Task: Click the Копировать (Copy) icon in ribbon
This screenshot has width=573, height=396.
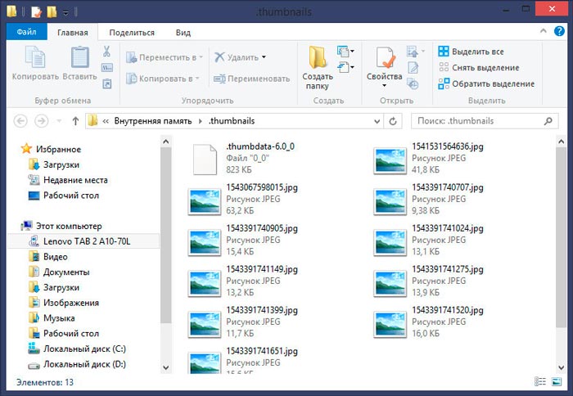Action: click(x=35, y=58)
